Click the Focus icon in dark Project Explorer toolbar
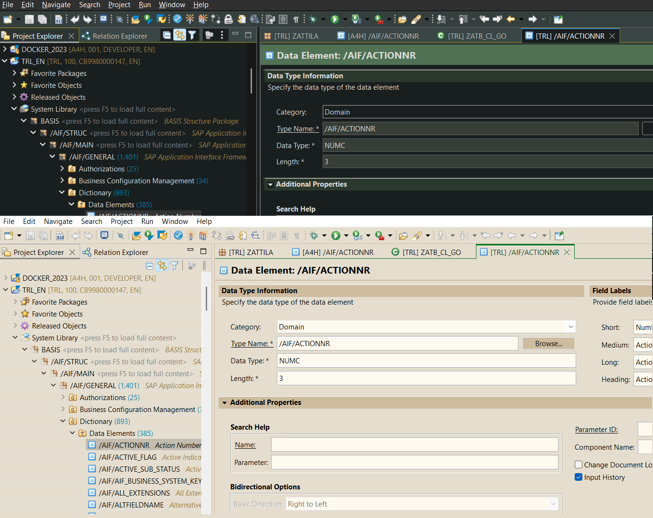653x518 pixels. [209, 35]
